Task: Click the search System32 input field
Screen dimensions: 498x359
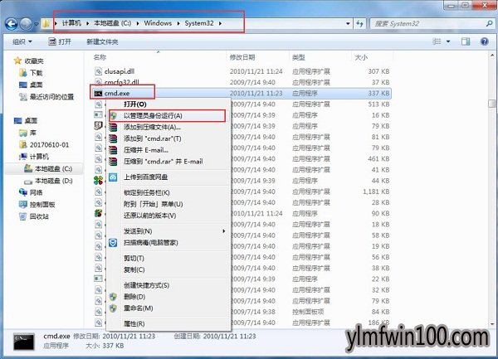Action: point(427,23)
